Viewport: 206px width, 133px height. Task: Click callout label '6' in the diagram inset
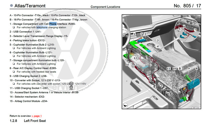click(184, 26)
